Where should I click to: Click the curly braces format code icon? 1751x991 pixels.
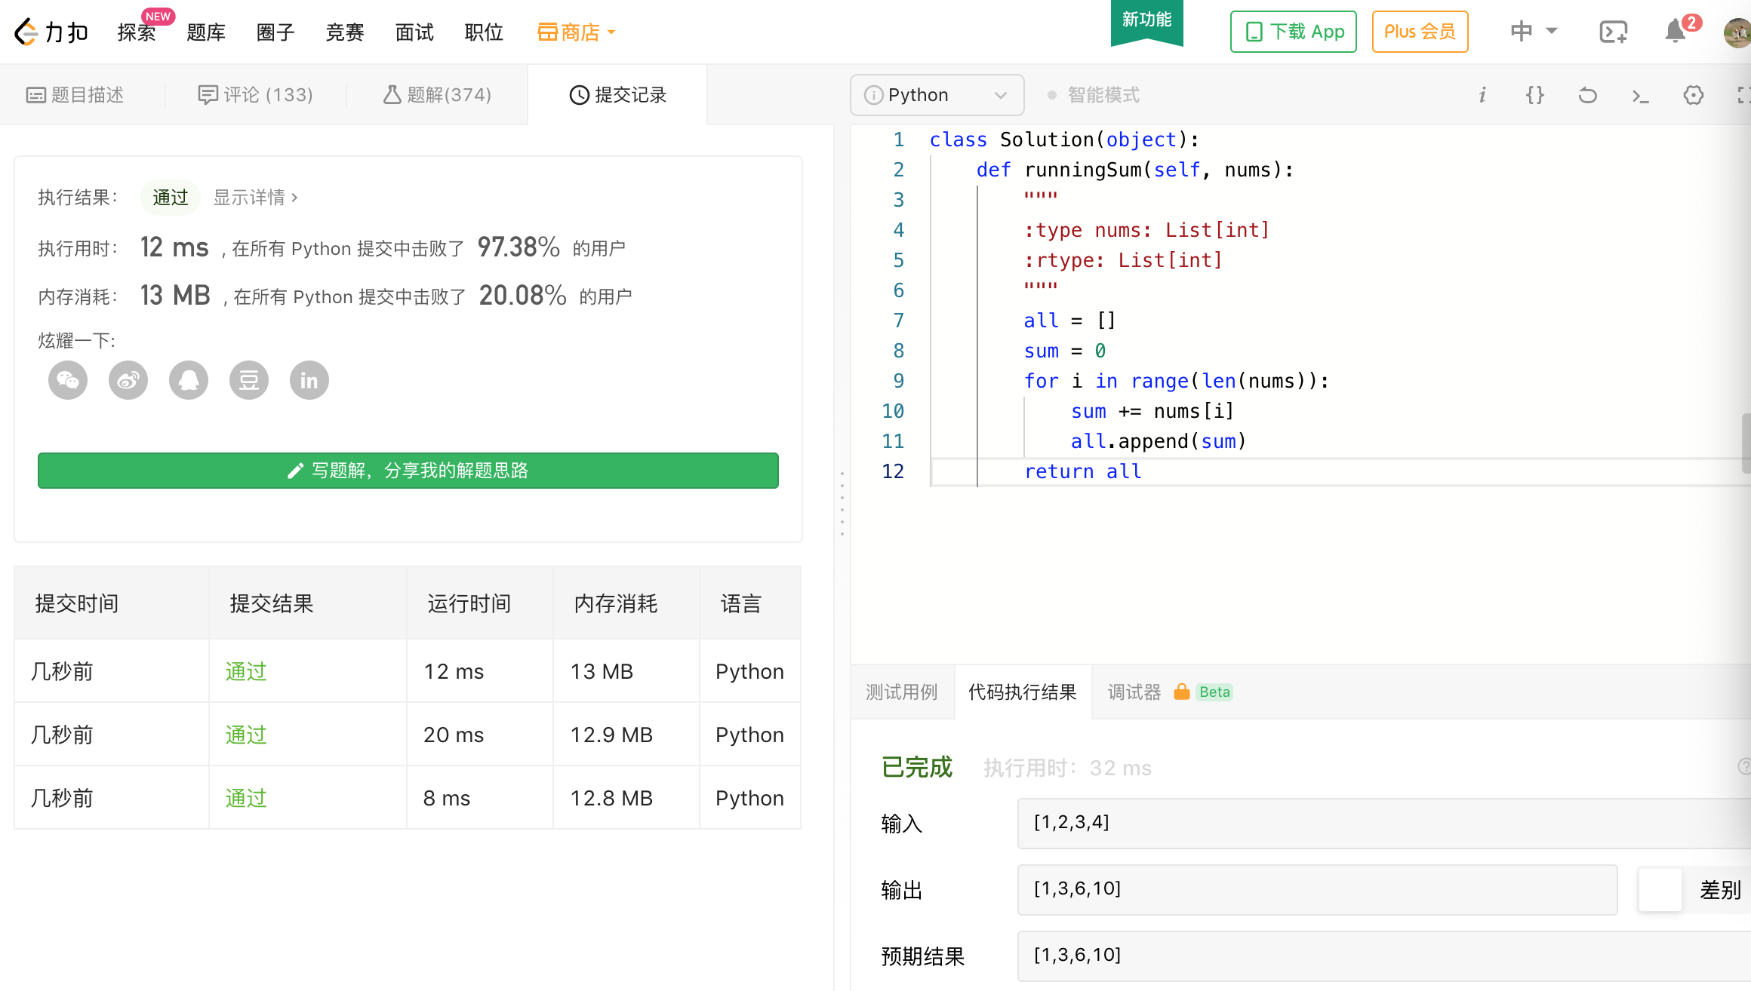click(x=1535, y=95)
